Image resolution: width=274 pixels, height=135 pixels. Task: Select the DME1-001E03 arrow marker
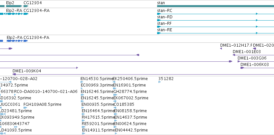pos(234,55)
